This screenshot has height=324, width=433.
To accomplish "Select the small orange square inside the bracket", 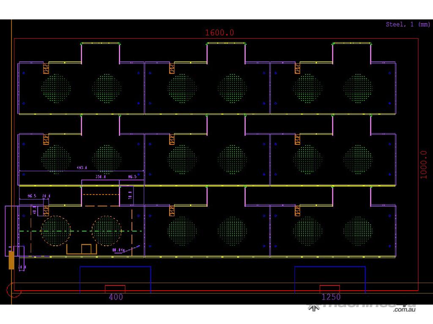I will click(x=86, y=248).
